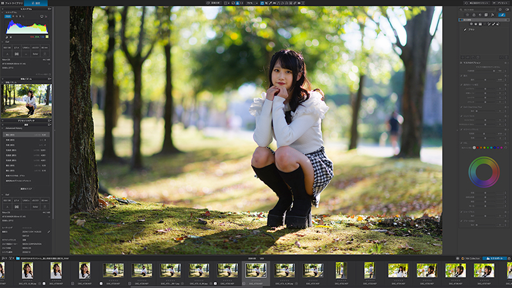Open the Light palette tab icon

click(467, 15)
